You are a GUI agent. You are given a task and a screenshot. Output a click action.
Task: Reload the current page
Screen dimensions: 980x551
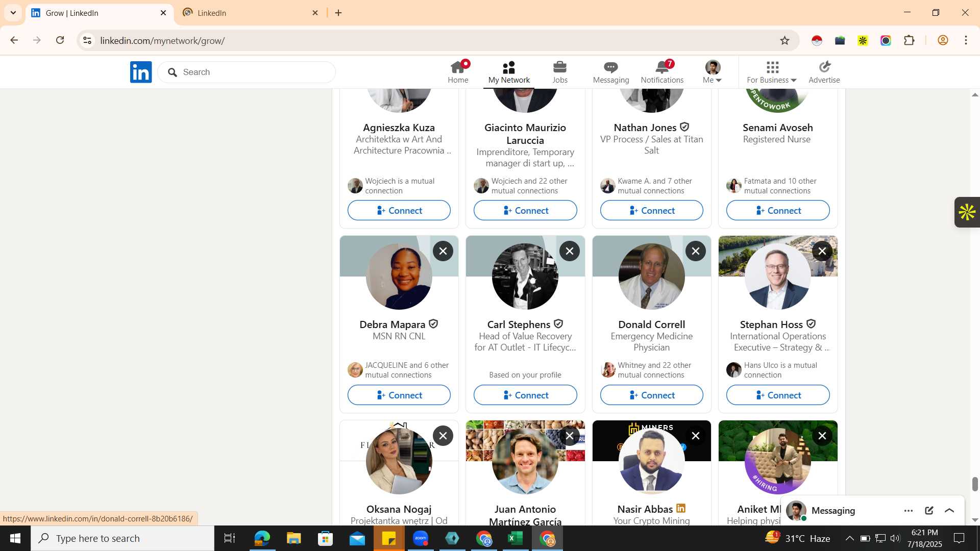[60, 40]
